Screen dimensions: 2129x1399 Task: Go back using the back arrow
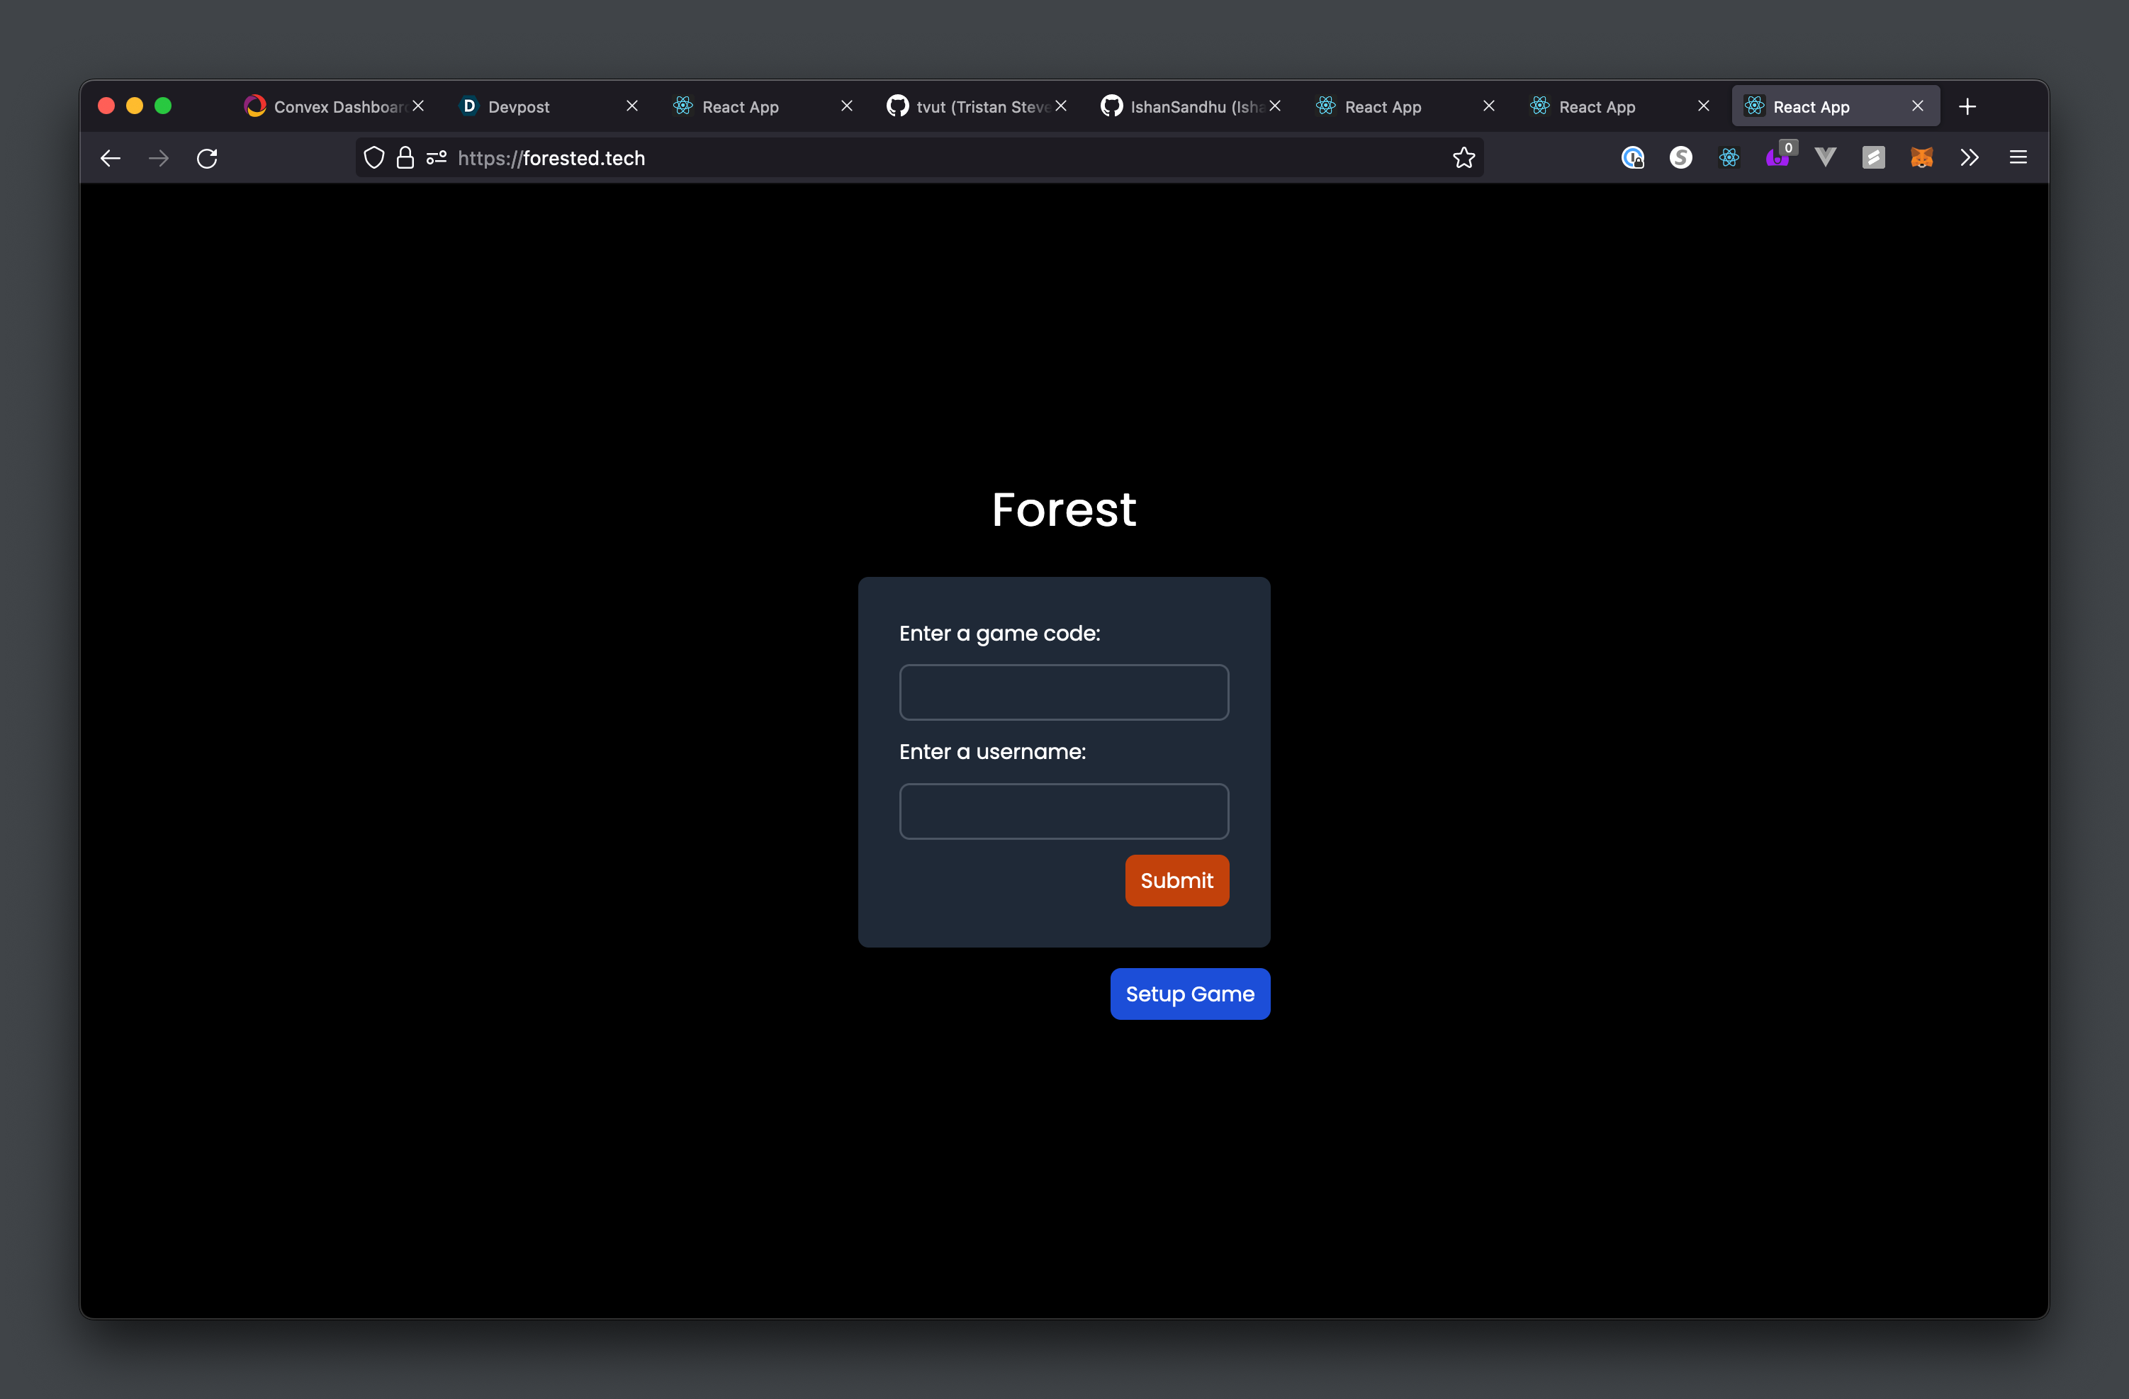(x=111, y=158)
